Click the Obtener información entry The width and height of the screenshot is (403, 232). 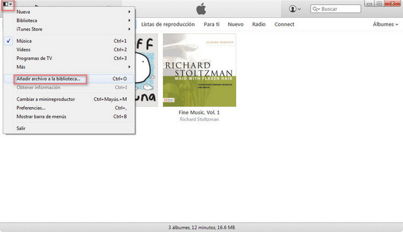[x=69, y=88]
